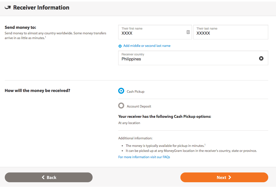Clear the Receiver country with the X icon
The height and width of the screenshot is (188, 276).
point(261,58)
